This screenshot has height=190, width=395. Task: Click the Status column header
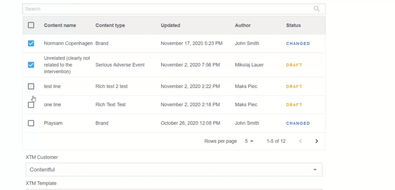294,25
